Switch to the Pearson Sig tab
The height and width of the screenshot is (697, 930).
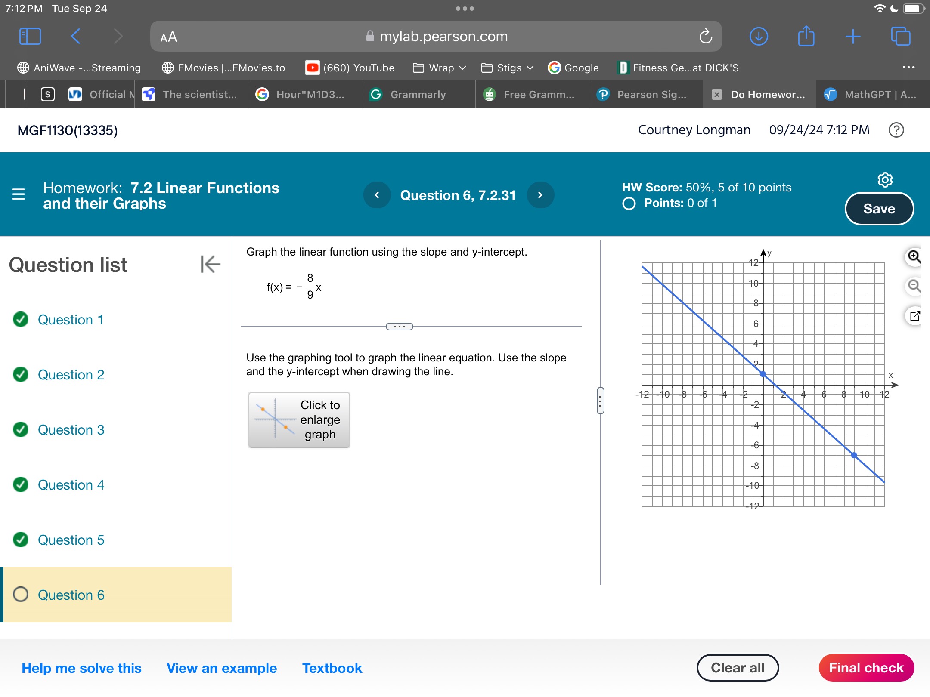click(646, 95)
